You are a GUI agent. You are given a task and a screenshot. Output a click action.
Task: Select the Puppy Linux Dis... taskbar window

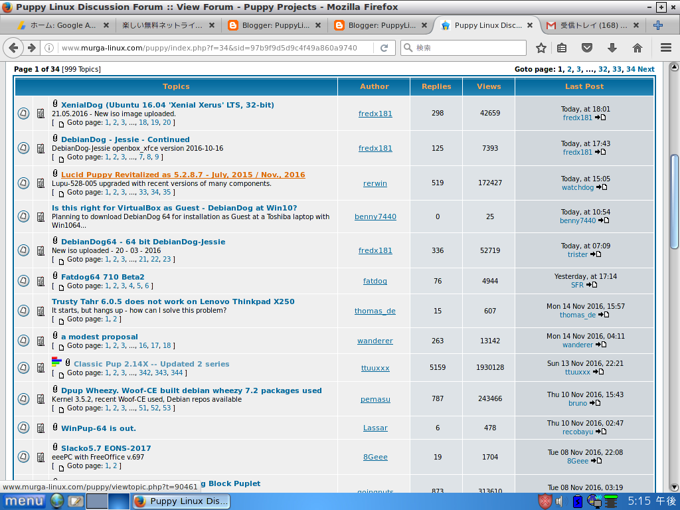[x=181, y=501]
